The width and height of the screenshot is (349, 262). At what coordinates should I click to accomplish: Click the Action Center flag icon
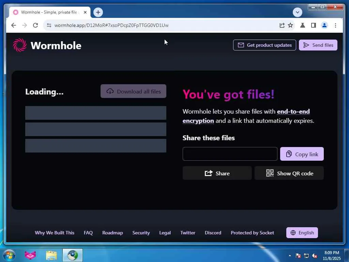[x=298, y=256]
